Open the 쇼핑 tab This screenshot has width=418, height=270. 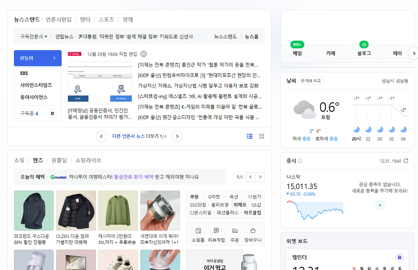[x=19, y=160]
